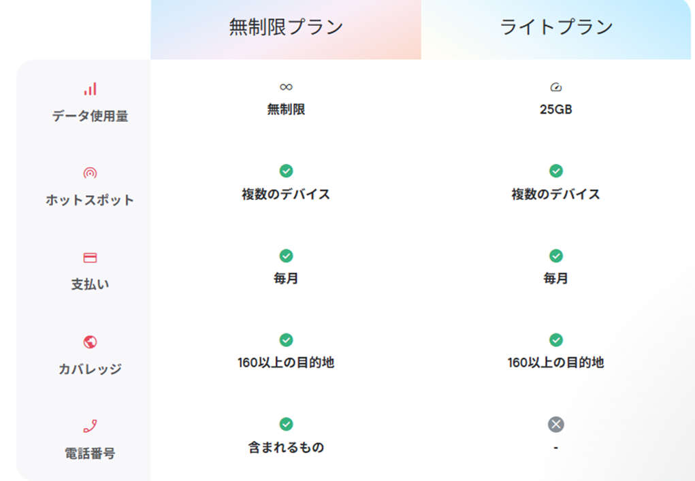Click the データ使用量 row label
Image resolution: width=695 pixels, height=481 pixels.
coord(90,116)
